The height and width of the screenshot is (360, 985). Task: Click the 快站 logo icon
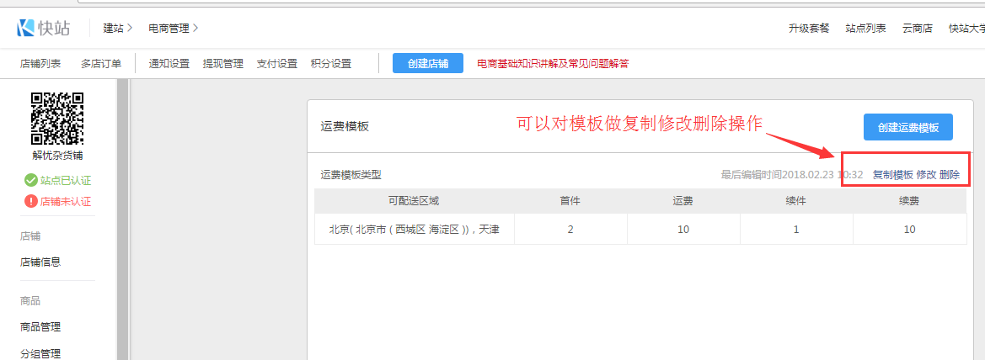[26, 28]
